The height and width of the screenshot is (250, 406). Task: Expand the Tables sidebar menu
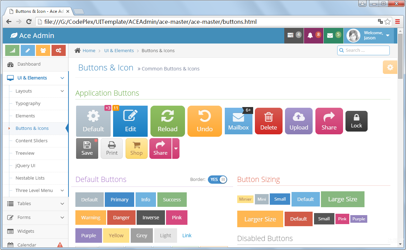pos(36,204)
